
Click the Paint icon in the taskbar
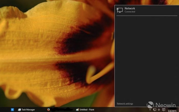(x=77, y=110)
